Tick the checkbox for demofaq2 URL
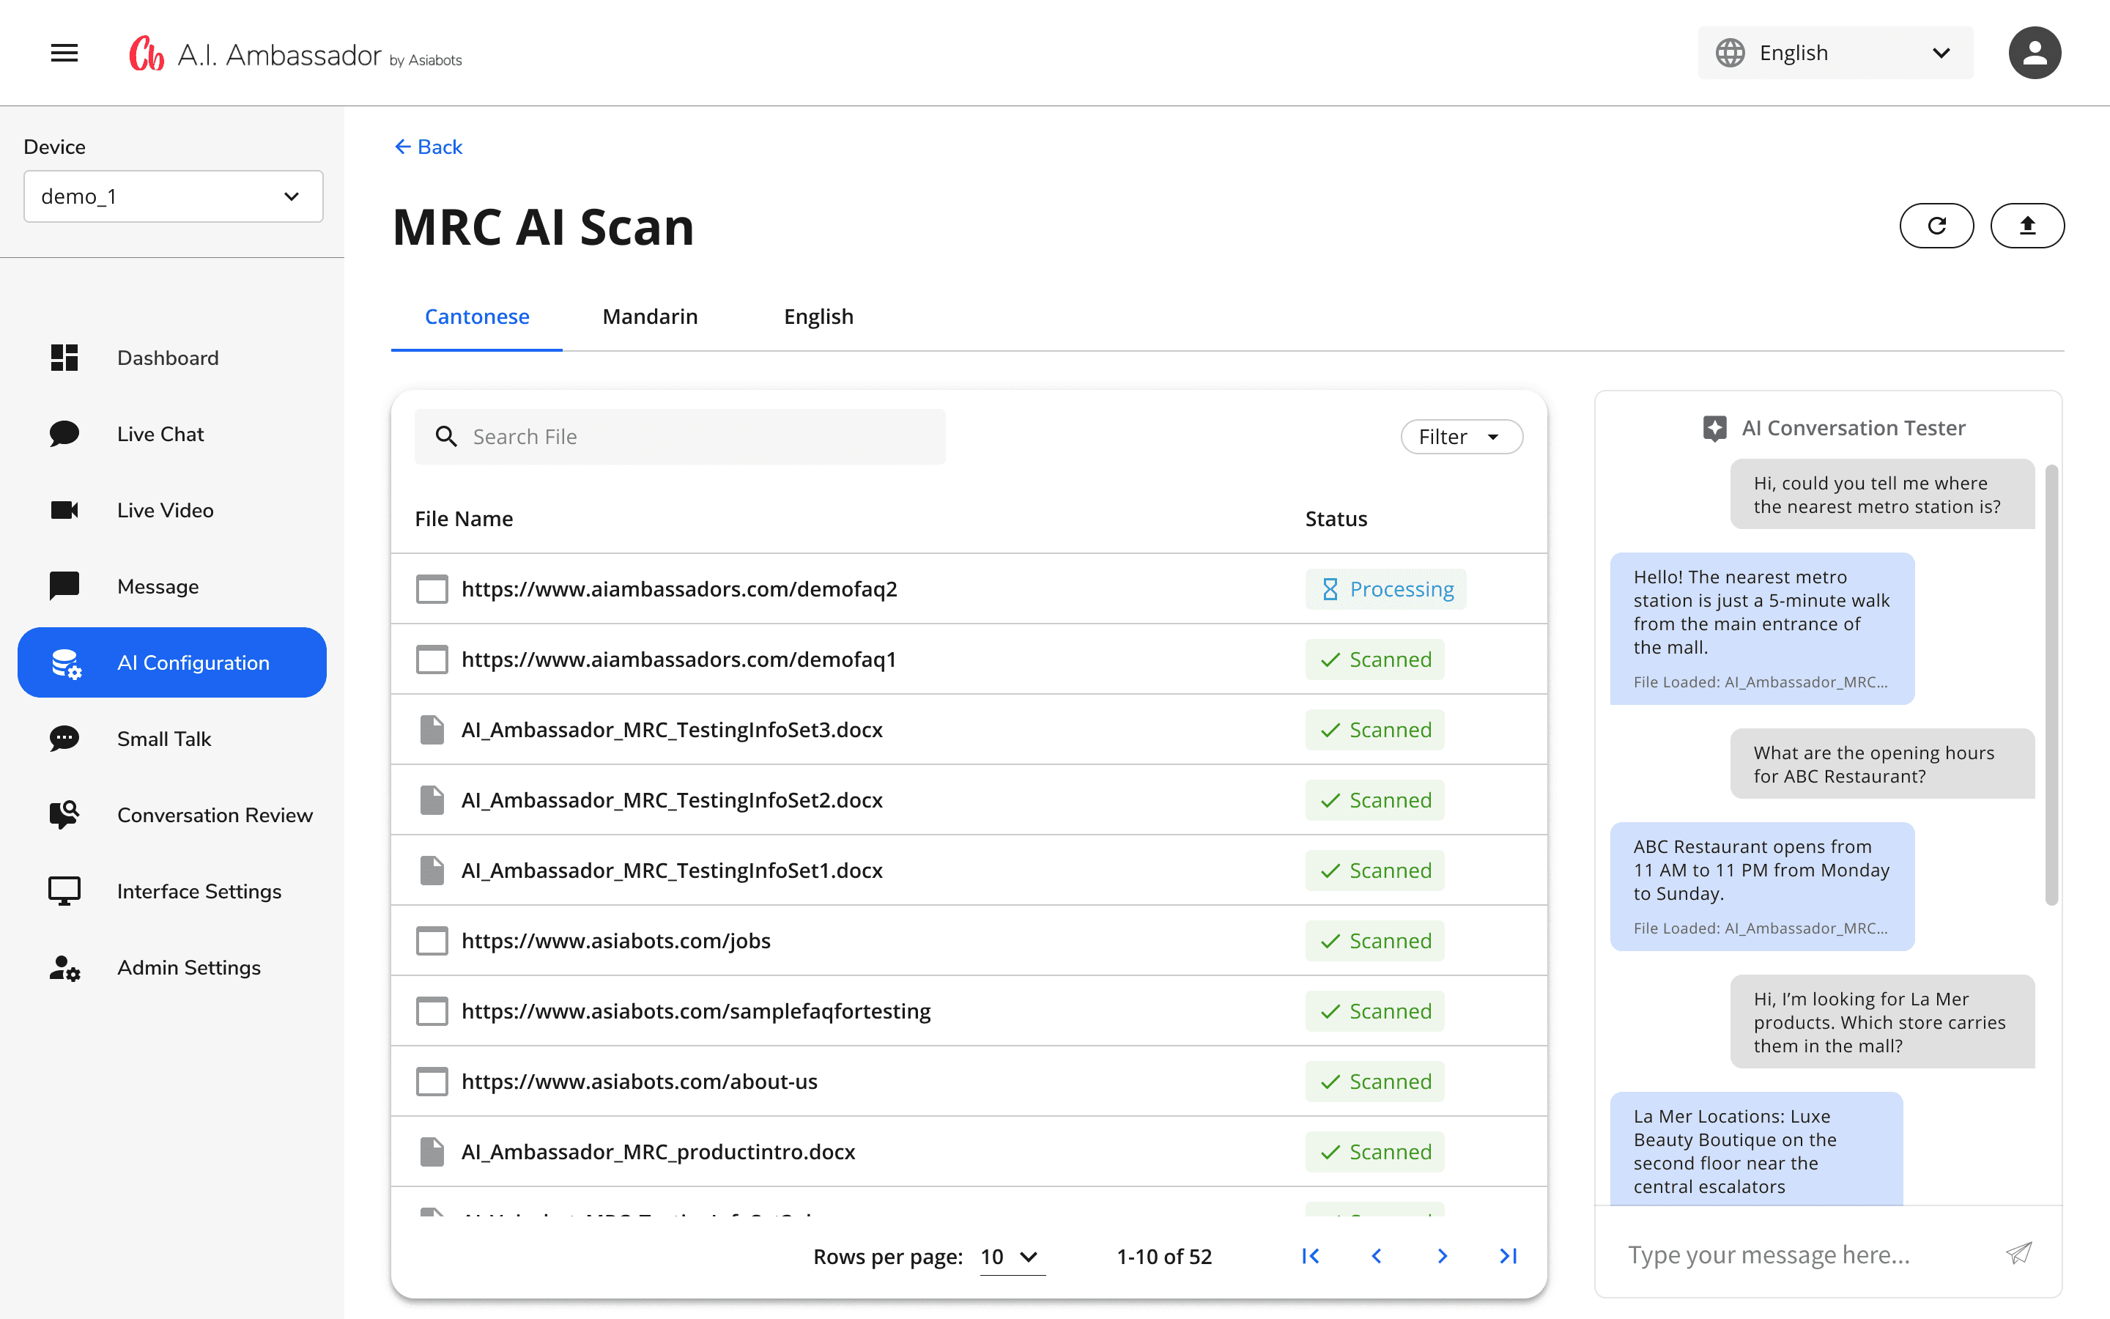Image resolution: width=2110 pixels, height=1319 pixels. [432, 589]
